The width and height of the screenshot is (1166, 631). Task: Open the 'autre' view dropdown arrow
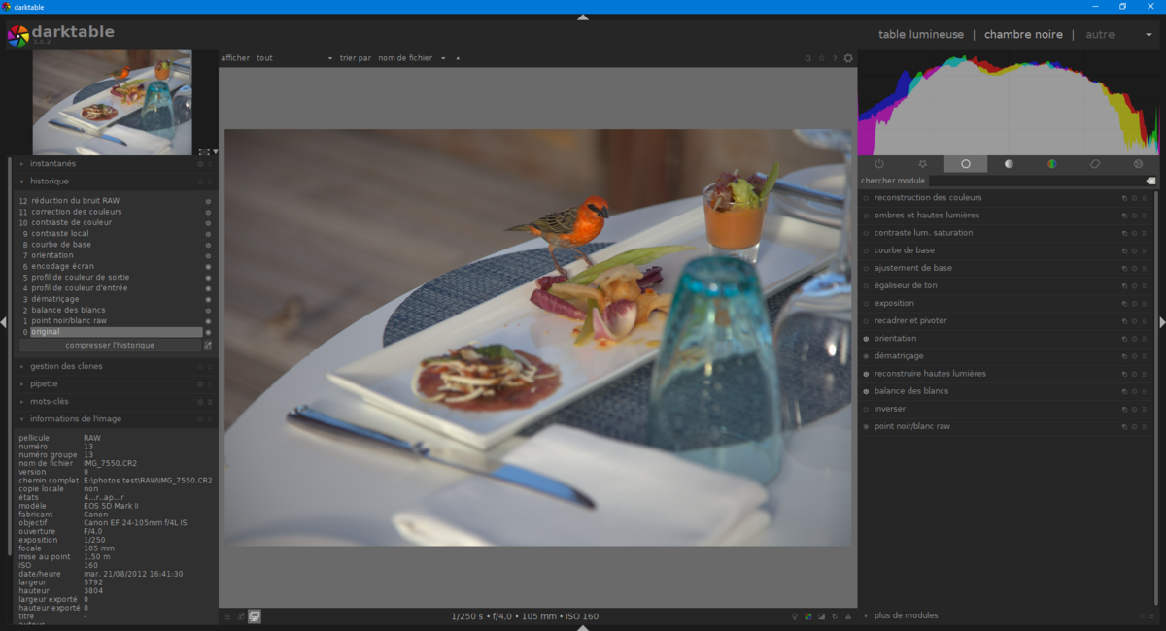[1149, 35]
